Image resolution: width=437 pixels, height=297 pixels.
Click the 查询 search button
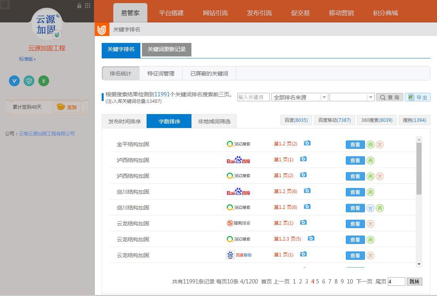(389, 97)
